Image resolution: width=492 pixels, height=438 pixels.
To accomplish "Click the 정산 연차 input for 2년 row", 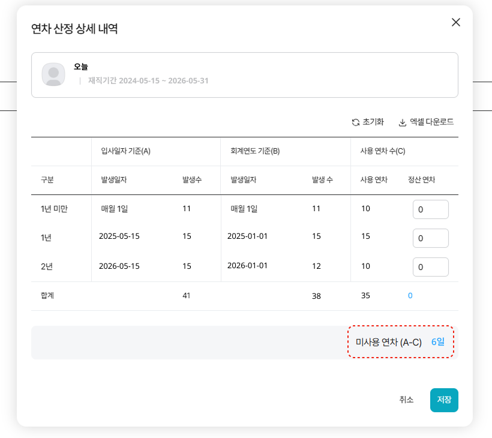I will [430, 267].
